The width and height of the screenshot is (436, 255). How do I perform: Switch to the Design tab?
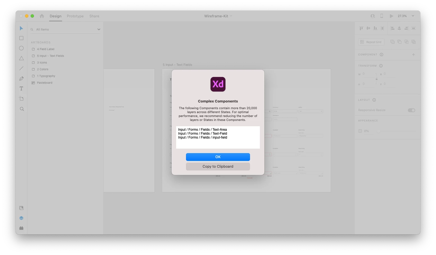pyautogui.click(x=56, y=16)
